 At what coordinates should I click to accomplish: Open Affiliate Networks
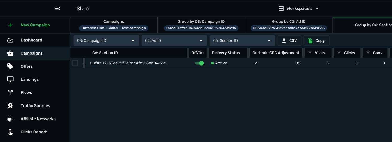click(38, 119)
